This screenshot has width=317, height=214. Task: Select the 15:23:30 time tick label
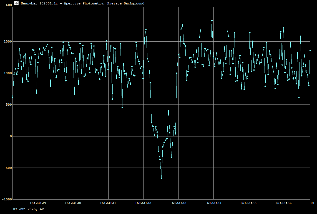(73, 203)
